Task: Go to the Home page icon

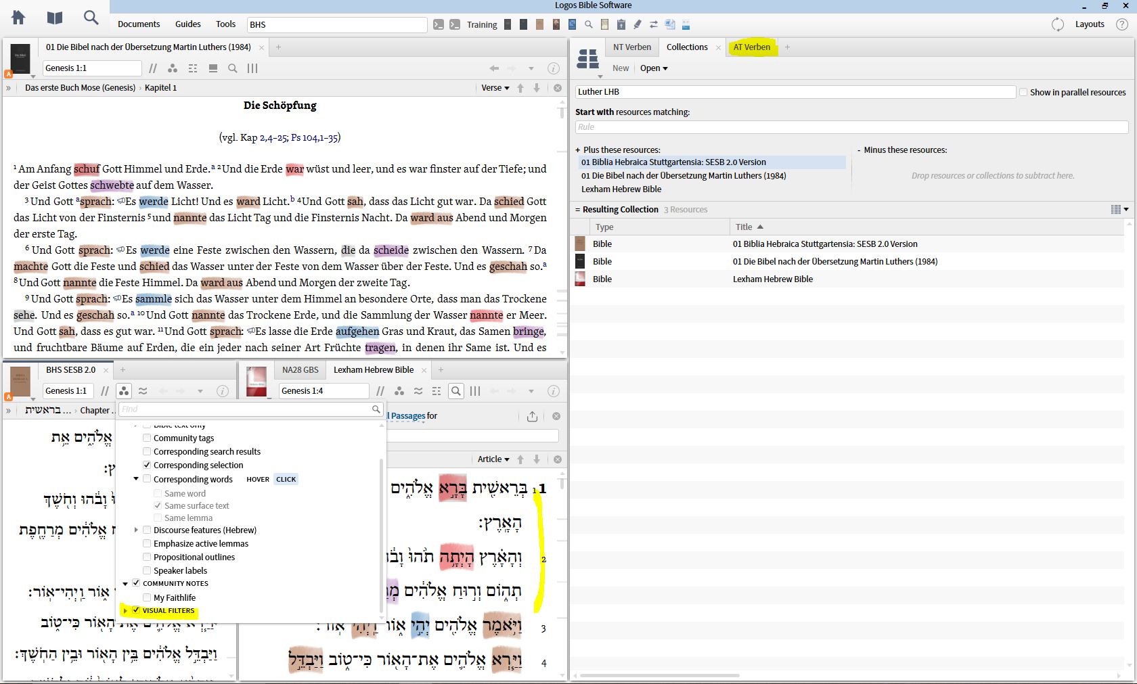Action: [x=18, y=18]
